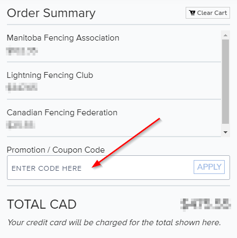This screenshot has height=238, width=237.
Task: Click the red arrow annotation tip
Action: click(x=93, y=167)
